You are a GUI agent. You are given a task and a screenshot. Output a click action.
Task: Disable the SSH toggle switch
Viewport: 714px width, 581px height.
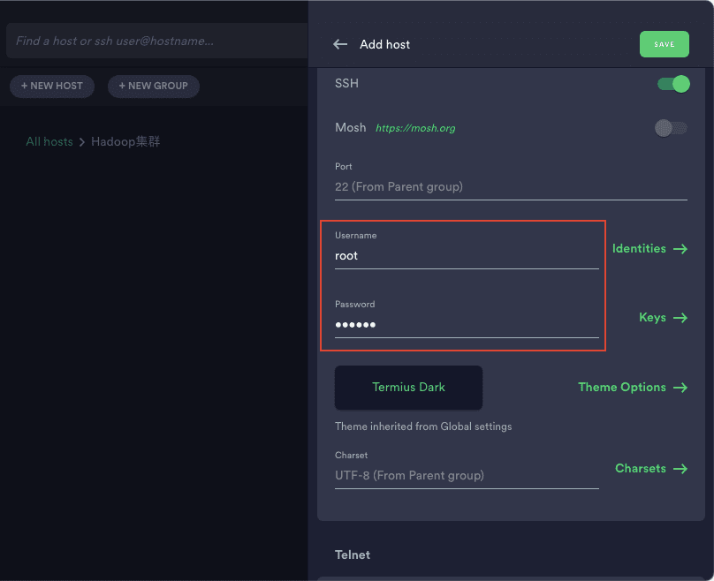pyautogui.click(x=672, y=84)
